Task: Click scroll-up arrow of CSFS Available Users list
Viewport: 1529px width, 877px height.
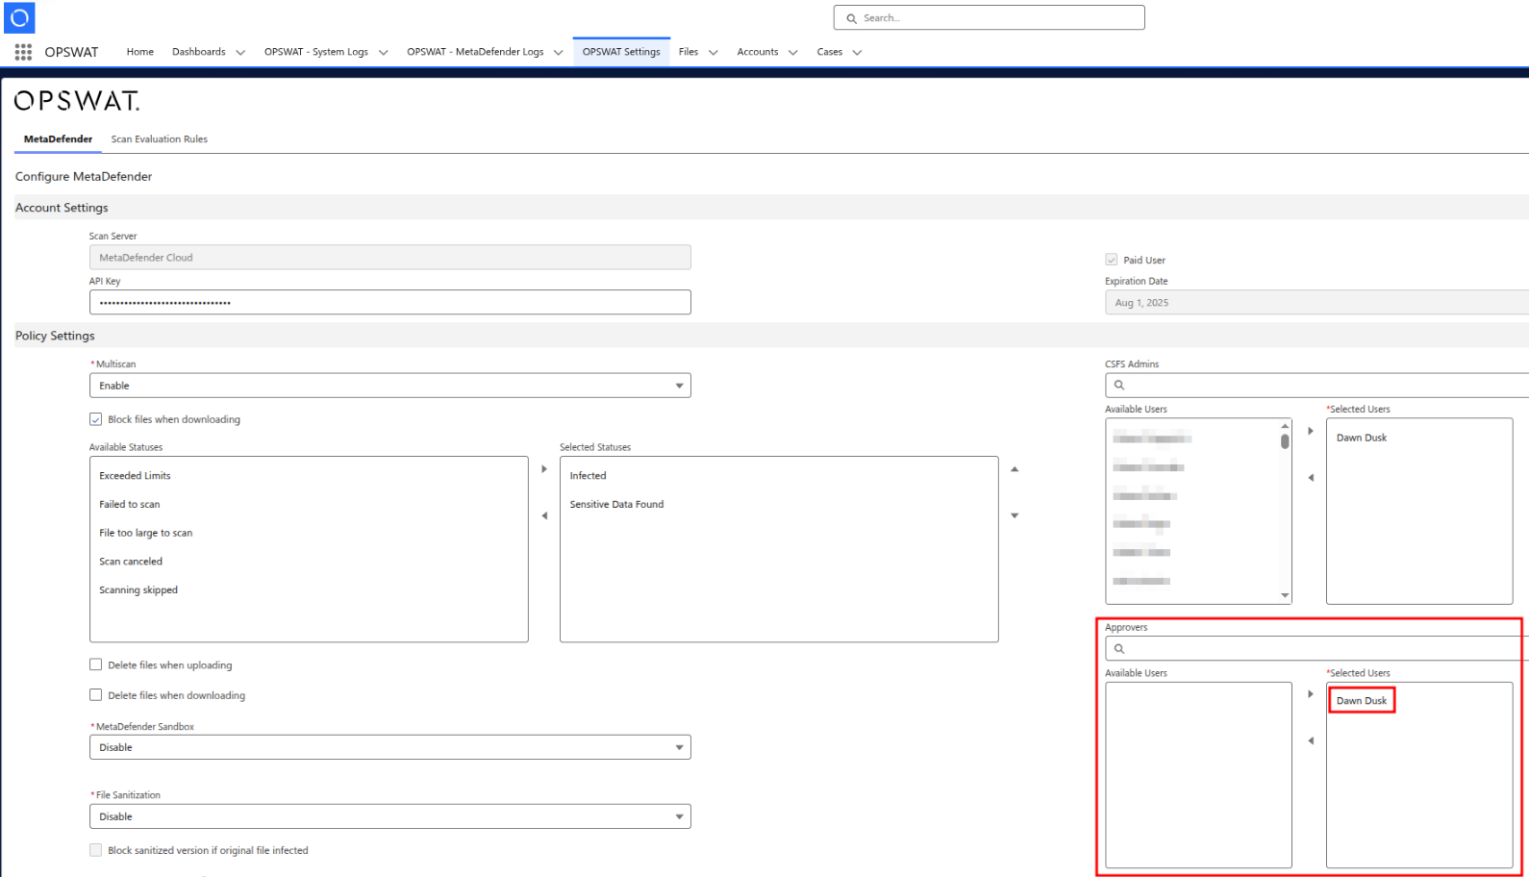Action: coord(1285,425)
